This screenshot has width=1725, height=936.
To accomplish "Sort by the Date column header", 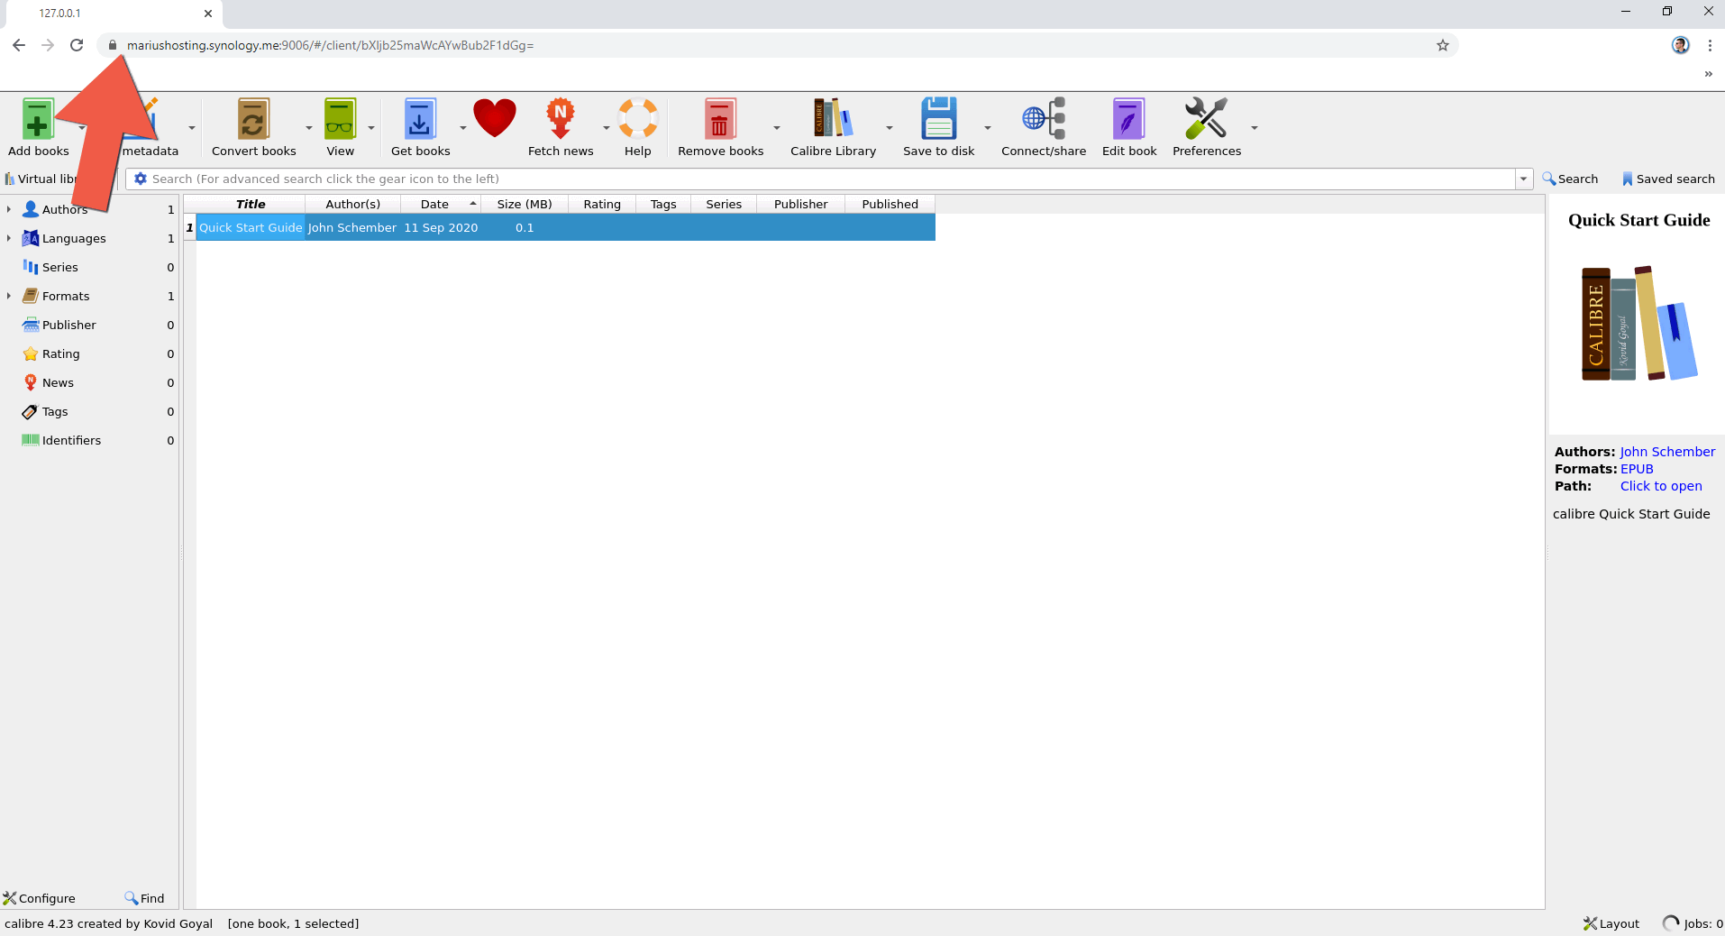I will [x=441, y=204].
